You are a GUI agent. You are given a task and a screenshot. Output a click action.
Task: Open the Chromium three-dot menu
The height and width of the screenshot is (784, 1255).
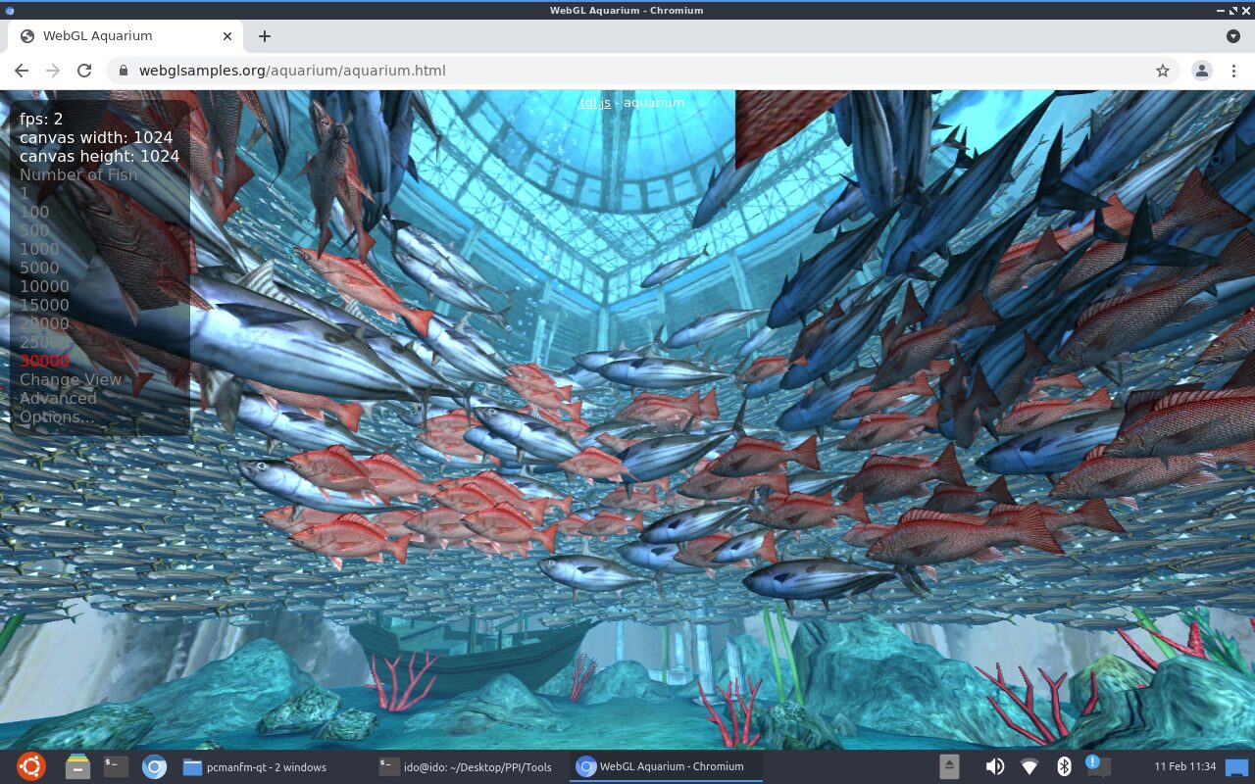coord(1231,71)
